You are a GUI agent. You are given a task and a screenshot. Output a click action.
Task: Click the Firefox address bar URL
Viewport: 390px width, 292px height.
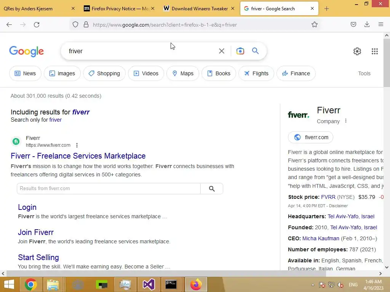165,25
